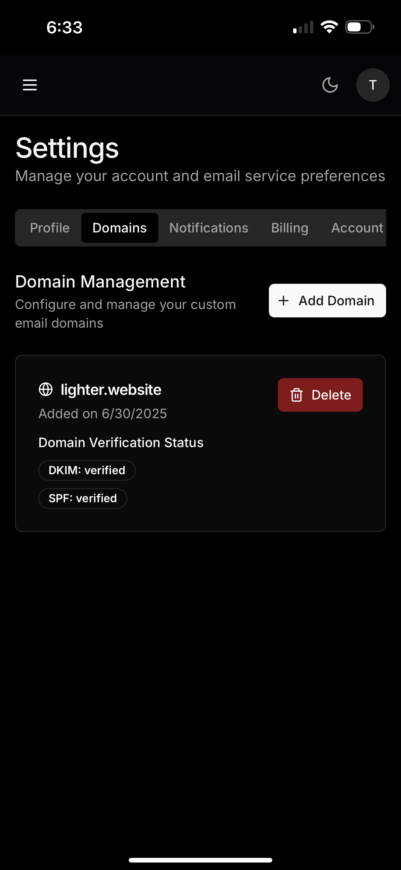
Task: Tap the 6:33 clock in status bar
Action: pyautogui.click(x=64, y=27)
